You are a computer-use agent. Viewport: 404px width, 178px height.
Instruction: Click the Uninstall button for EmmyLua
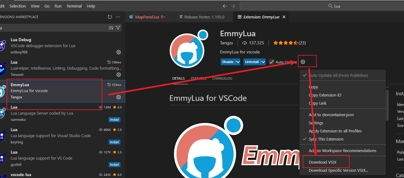[x=252, y=62]
